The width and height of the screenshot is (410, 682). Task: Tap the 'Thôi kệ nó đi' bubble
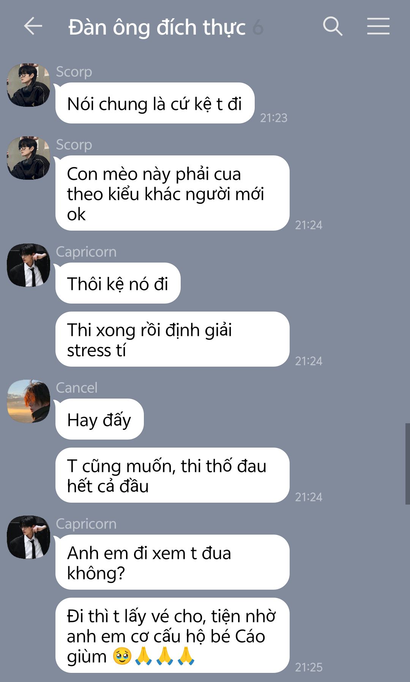(118, 283)
